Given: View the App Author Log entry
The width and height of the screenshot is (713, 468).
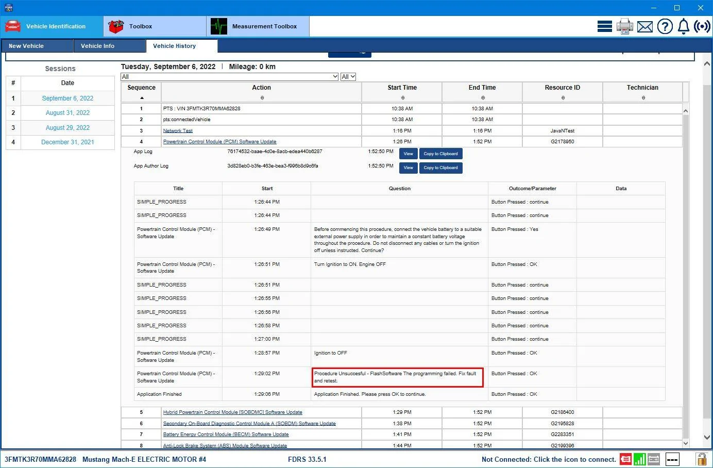Looking at the screenshot, I should tap(408, 168).
